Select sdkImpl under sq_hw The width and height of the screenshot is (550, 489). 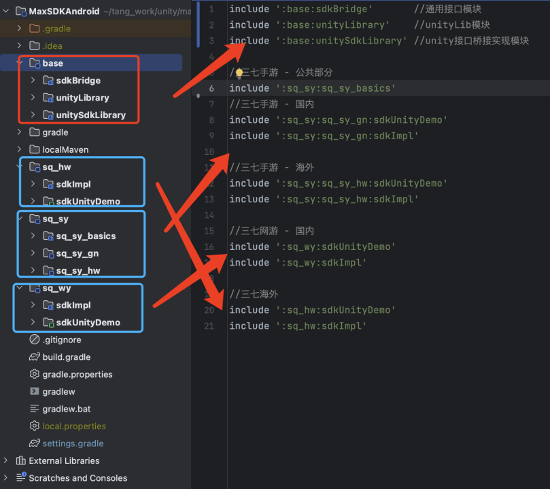(x=73, y=184)
